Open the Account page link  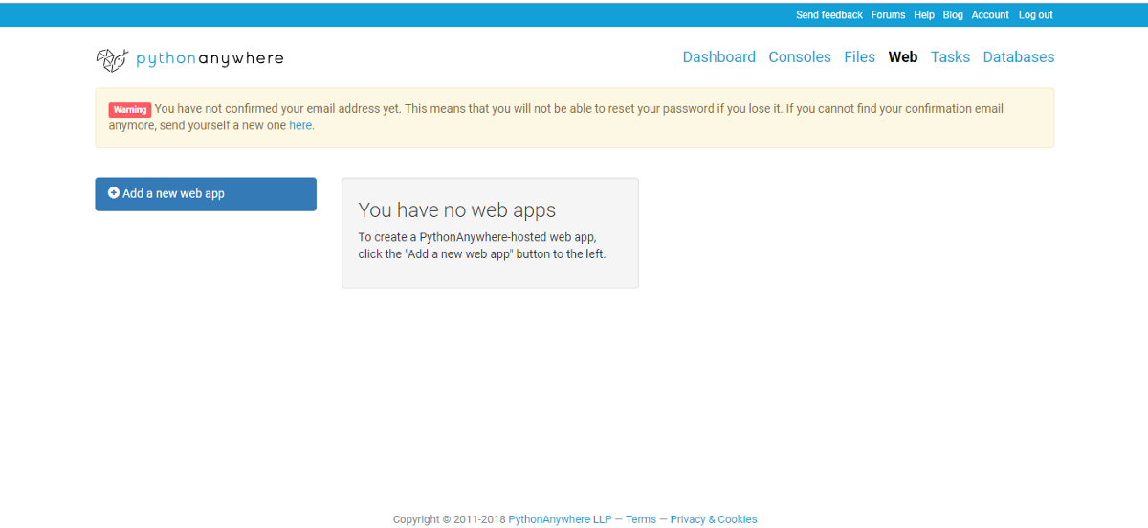click(x=990, y=15)
